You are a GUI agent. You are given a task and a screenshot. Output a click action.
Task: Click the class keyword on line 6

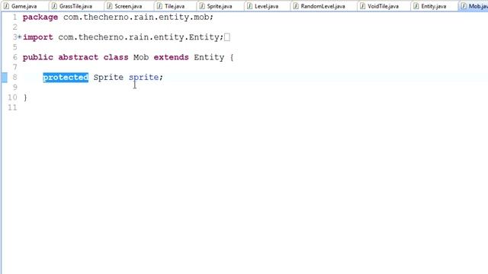point(116,57)
